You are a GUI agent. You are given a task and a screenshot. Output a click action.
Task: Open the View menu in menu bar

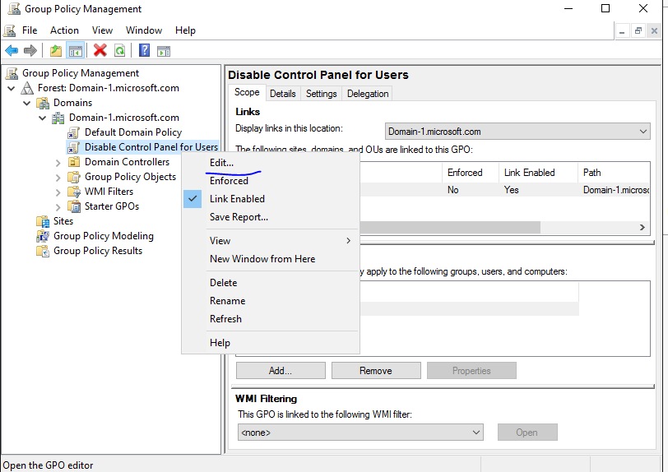click(x=102, y=30)
